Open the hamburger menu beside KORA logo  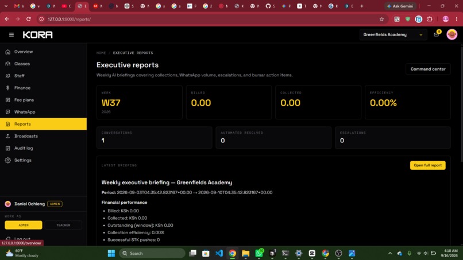coord(11,35)
